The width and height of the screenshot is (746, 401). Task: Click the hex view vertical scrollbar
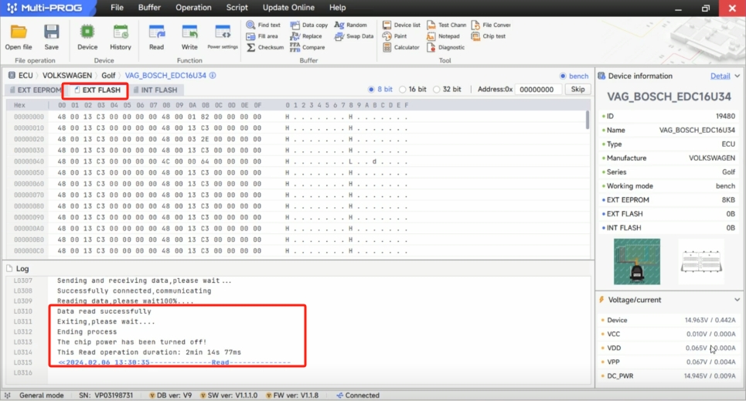pos(588,120)
